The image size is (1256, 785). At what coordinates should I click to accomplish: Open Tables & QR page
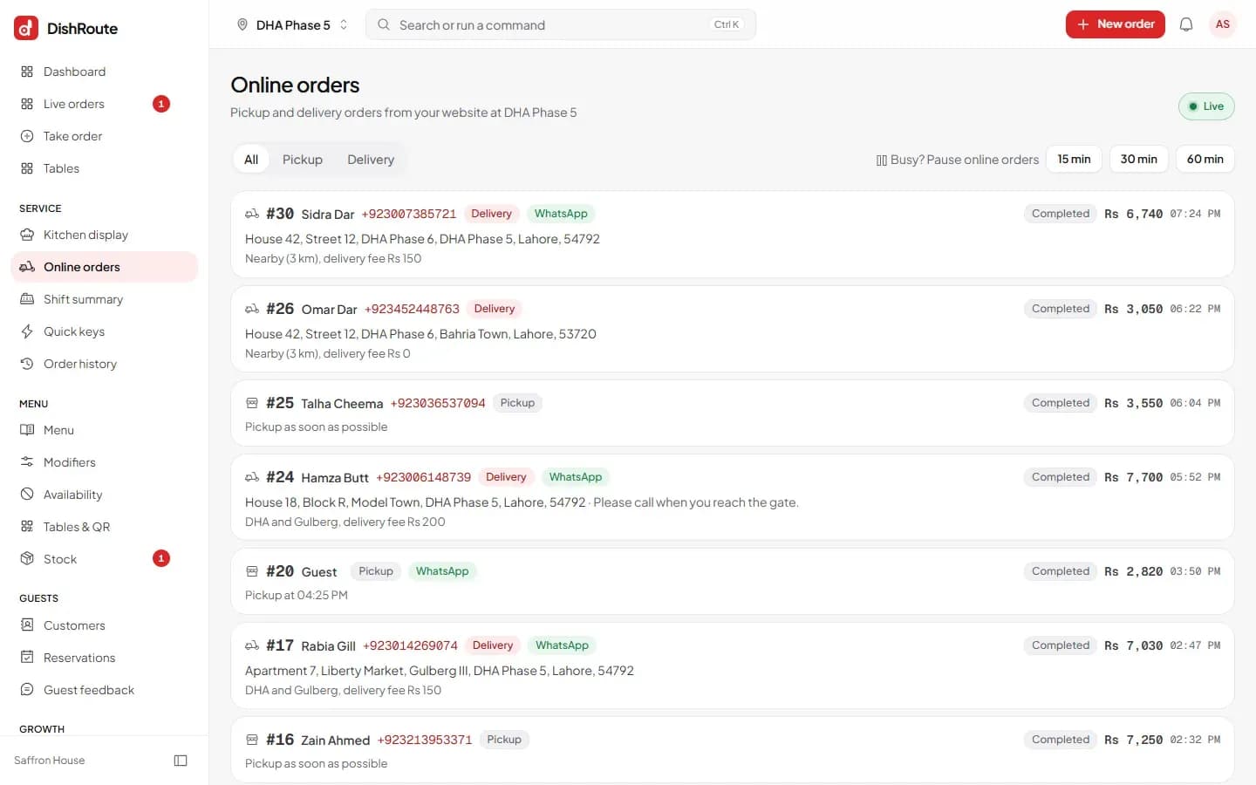(x=105, y=527)
